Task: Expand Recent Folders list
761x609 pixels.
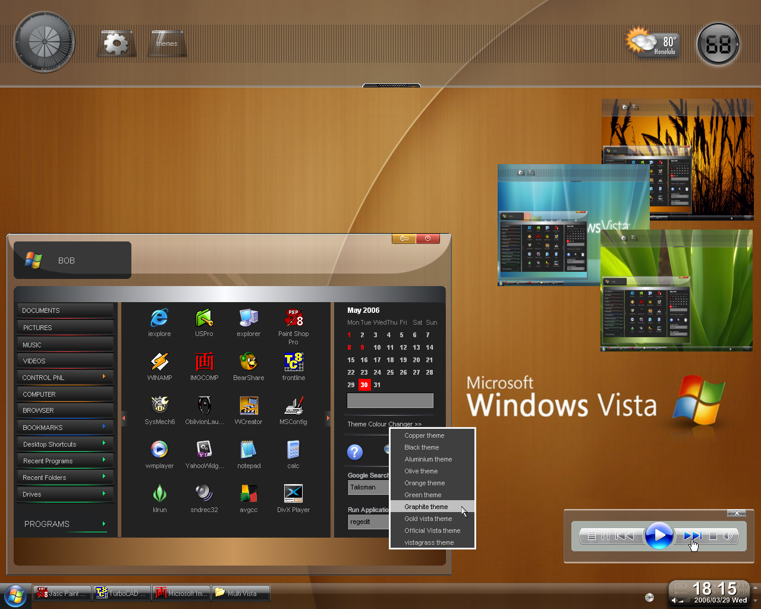Action: (65, 477)
